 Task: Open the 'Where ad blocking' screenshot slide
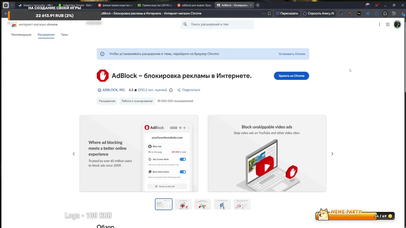pos(139,153)
